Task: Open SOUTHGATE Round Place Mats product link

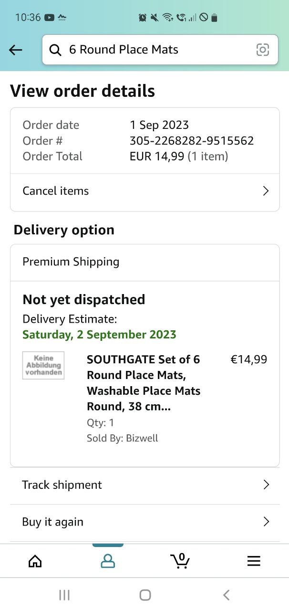Action: coord(143,383)
